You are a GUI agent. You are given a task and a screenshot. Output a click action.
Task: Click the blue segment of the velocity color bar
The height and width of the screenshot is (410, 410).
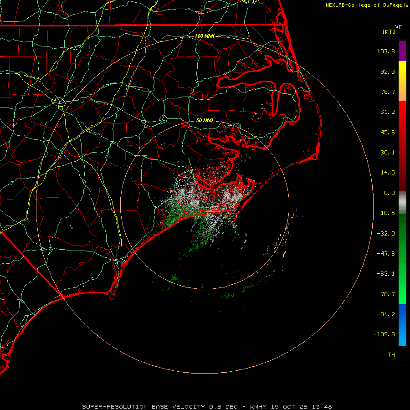point(402,325)
